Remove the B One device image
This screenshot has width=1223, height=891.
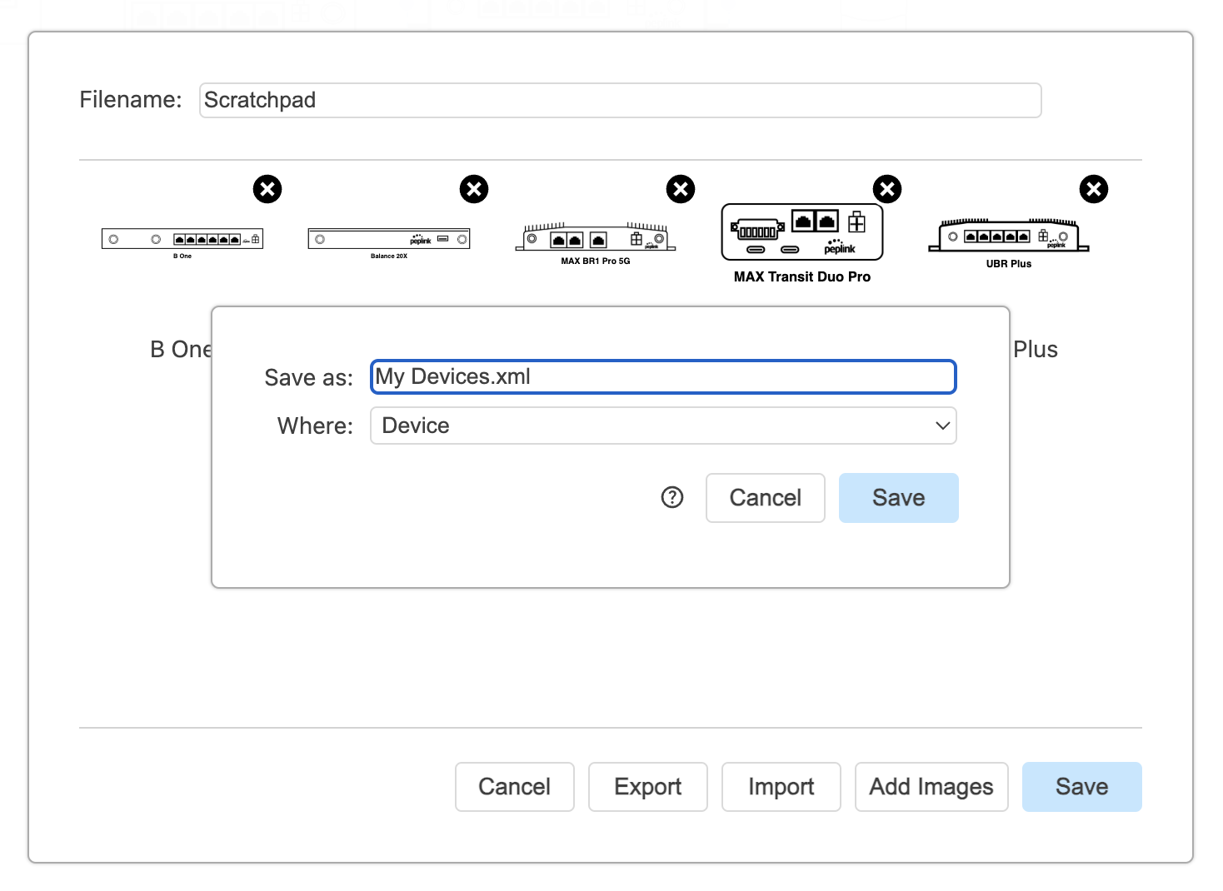click(267, 189)
